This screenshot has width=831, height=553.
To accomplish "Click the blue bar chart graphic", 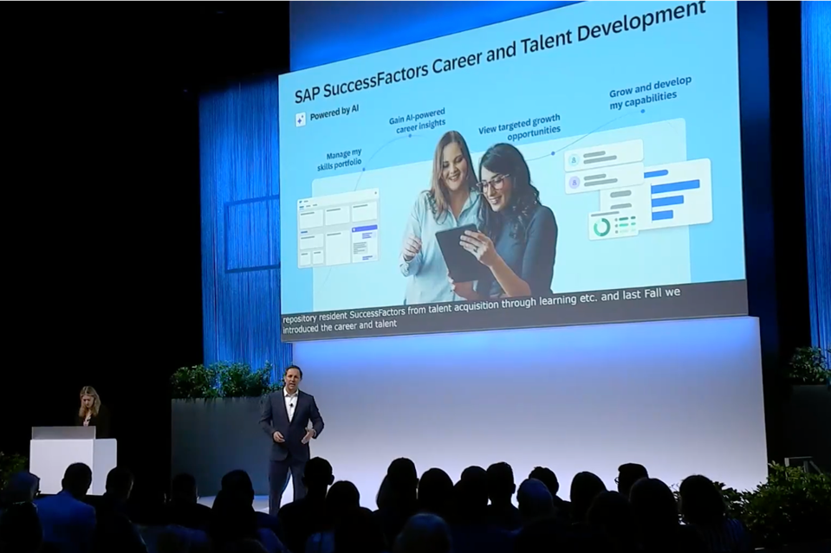I will pyautogui.click(x=672, y=194).
